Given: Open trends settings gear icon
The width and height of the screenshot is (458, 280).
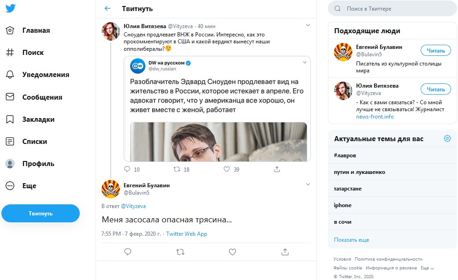Looking at the screenshot, I should (x=447, y=138).
